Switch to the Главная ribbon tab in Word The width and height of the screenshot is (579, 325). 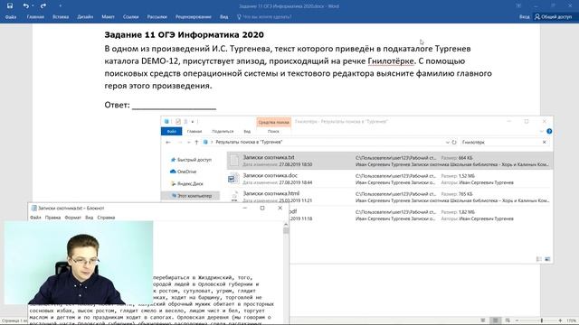point(35,17)
